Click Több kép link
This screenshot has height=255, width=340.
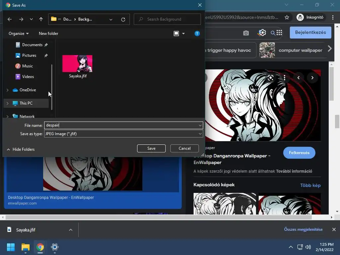(310, 185)
